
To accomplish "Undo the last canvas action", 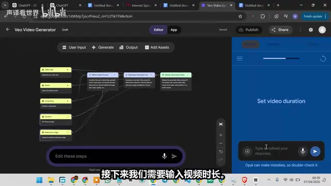I will [x=221, y=151].
